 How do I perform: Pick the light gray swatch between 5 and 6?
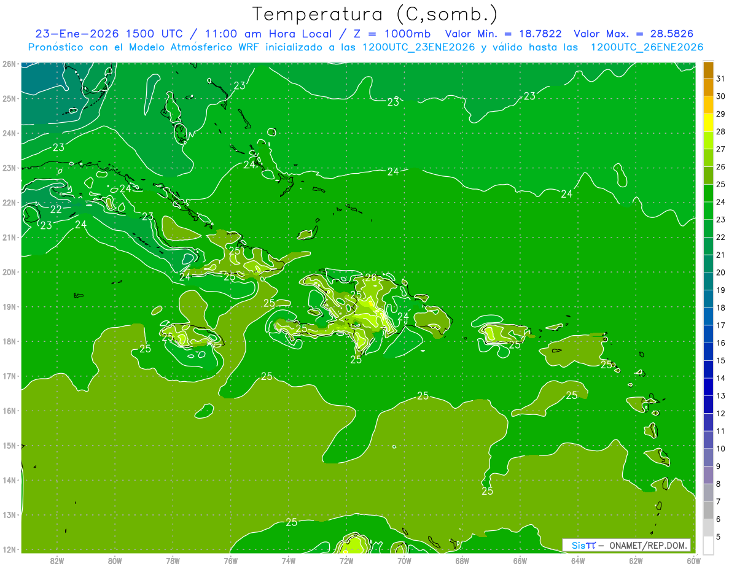coord(708,527)
